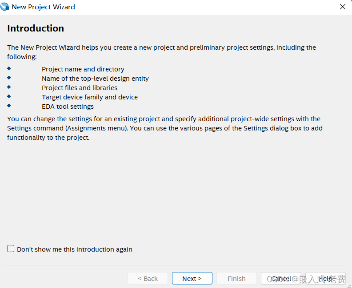Image resolution: width=352 pixels, height=288 pixels.
Task: Enable "Don't show me this introduction again" checkbox
Action: click(x=11, y=249)
